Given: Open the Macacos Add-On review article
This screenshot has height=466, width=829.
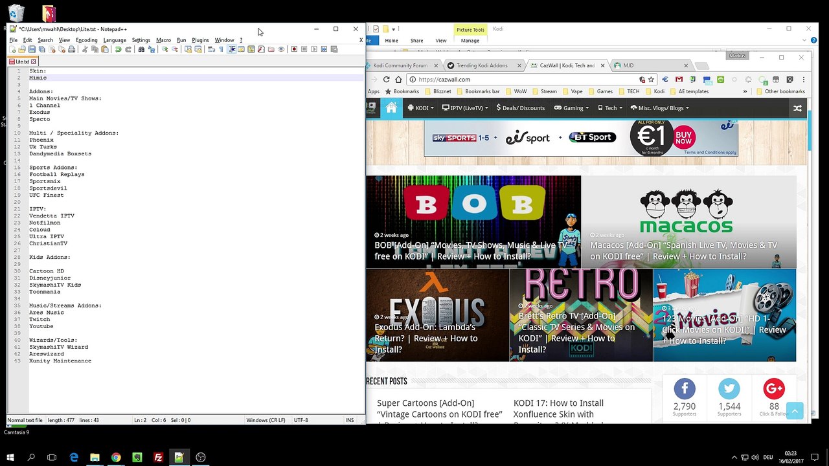Looking at the screenshot, I should (688, 221).
